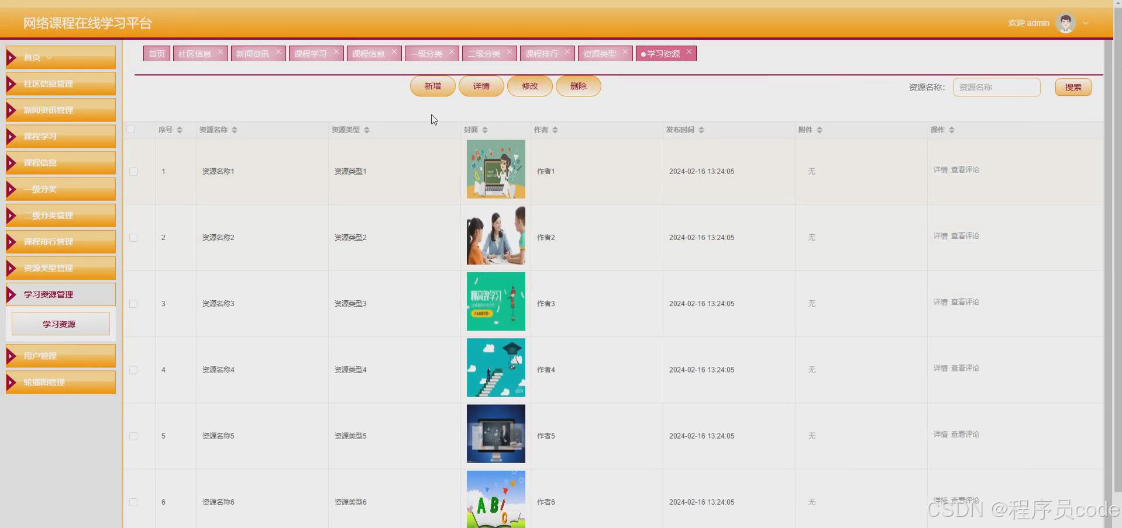Viewport: 1122px width, 528px height.
Task: Switch to the 首页 tab
Action: pyautogui.click(x=157, y=53)
